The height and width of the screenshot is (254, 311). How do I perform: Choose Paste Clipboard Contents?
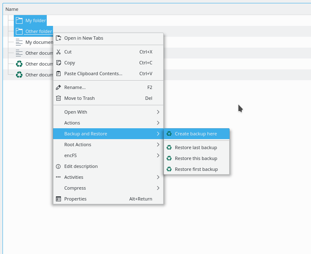tap(108, 74)
